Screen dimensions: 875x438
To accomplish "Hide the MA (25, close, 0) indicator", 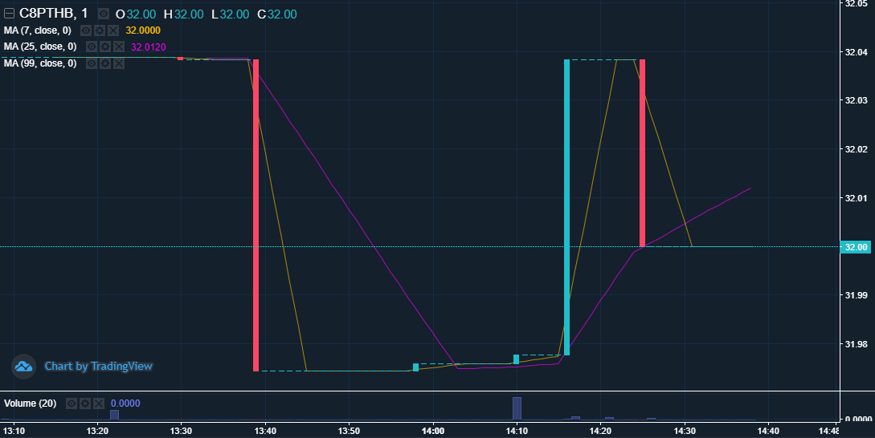I will coord(92,47).
